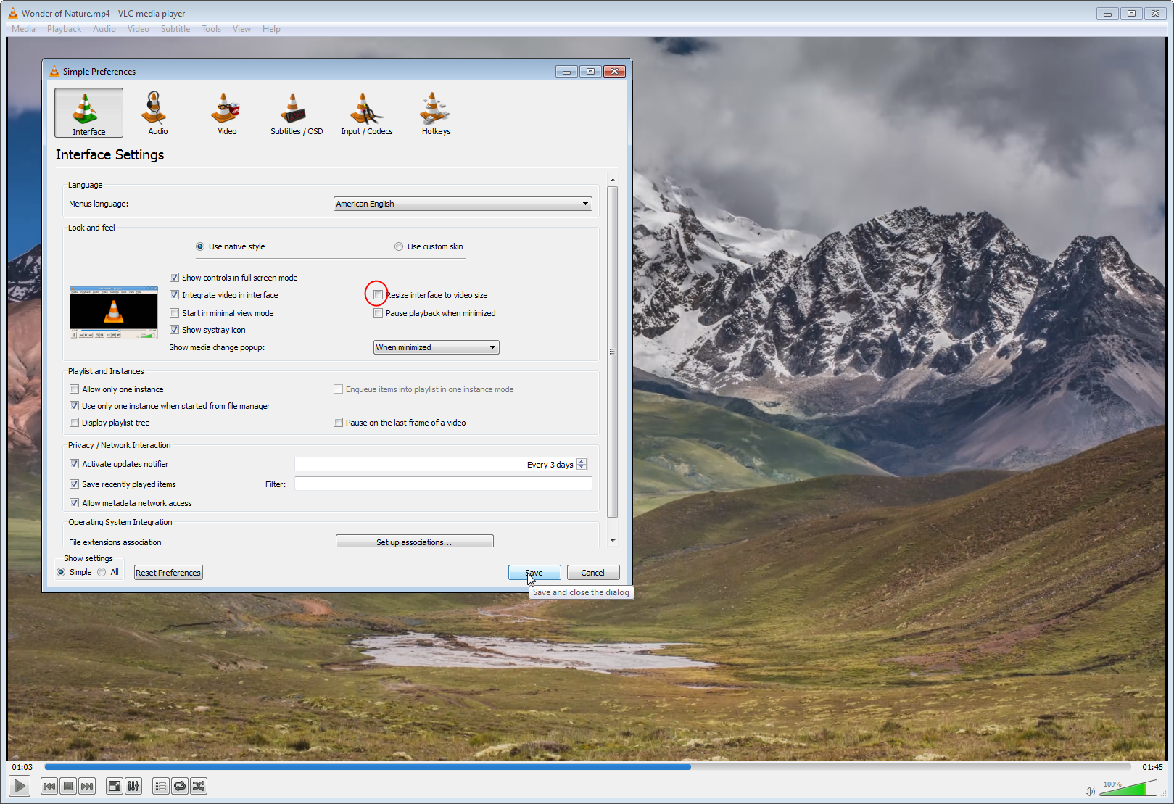Open the Subtitle menu

175,29
